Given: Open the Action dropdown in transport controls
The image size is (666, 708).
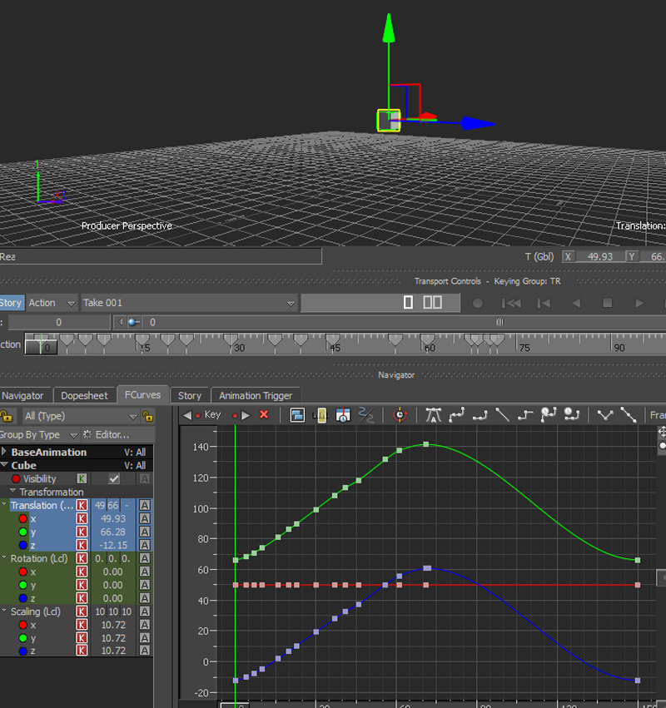Looking at the screenshot, I should [x=52, y=303].
